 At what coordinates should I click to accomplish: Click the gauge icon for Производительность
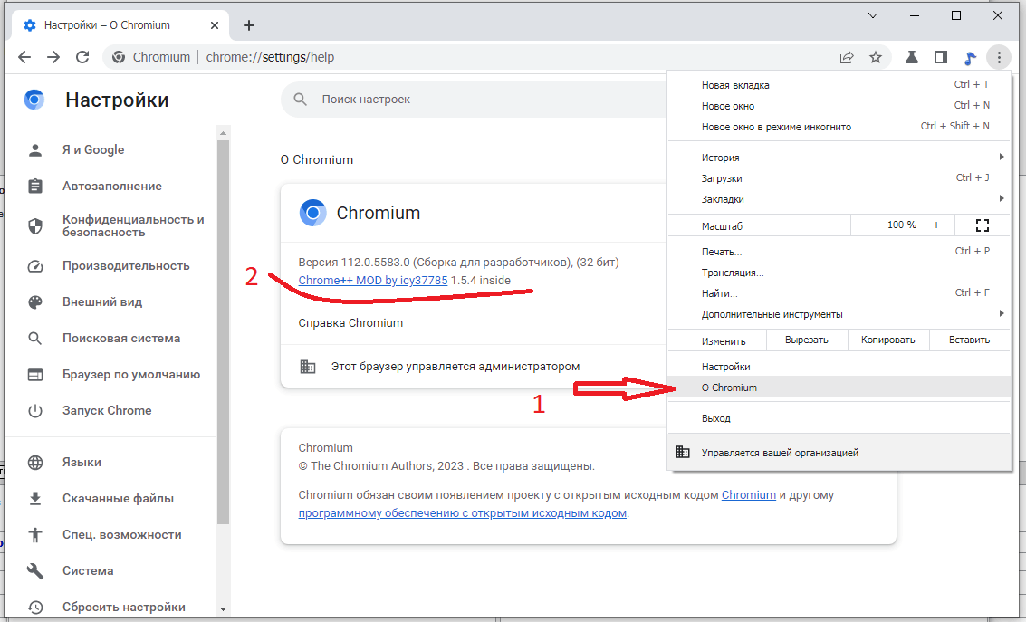pyautogui.click(x=35, y=266)
